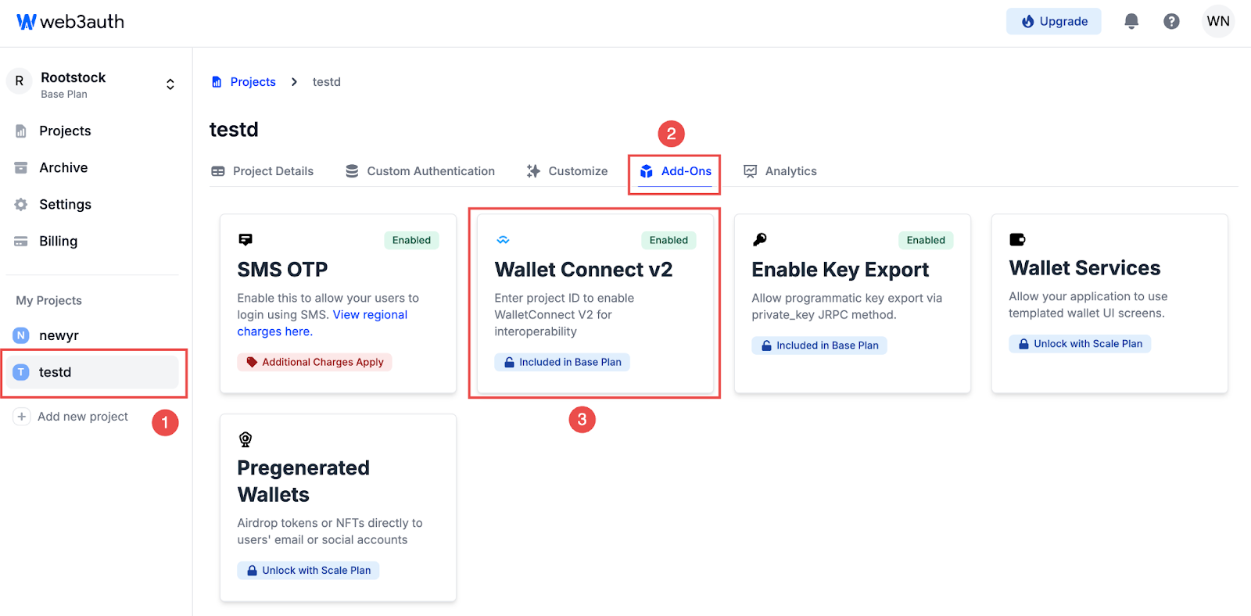1251x616 pixels.
Task: Toggle the Enabled badge on SMS OTP
Action: (411, 240)
